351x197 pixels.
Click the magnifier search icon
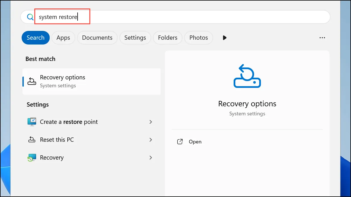point(30,17)
